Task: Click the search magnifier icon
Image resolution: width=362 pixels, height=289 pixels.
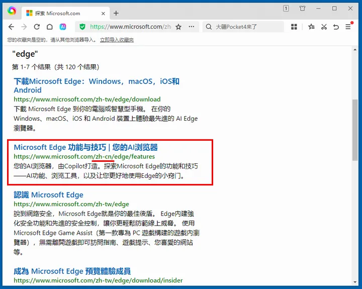Action: 209,27
